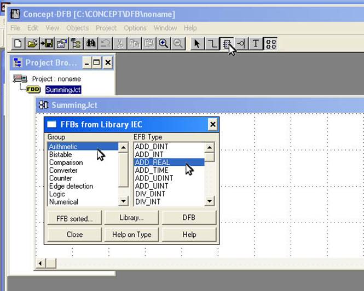Click the Help on Type button
Screen dimensions: 364x291
pos(131,234)
